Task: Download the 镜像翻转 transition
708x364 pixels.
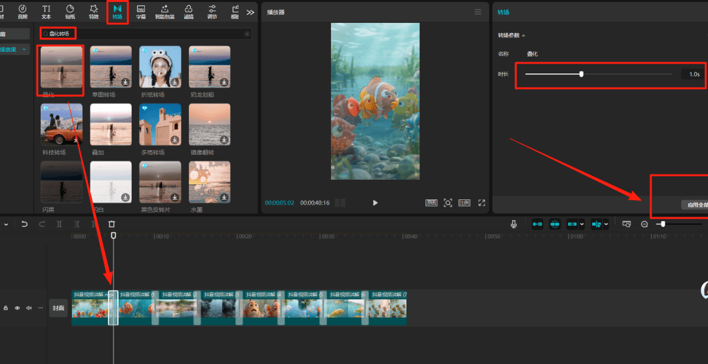Action: click(x=224, y=140)
